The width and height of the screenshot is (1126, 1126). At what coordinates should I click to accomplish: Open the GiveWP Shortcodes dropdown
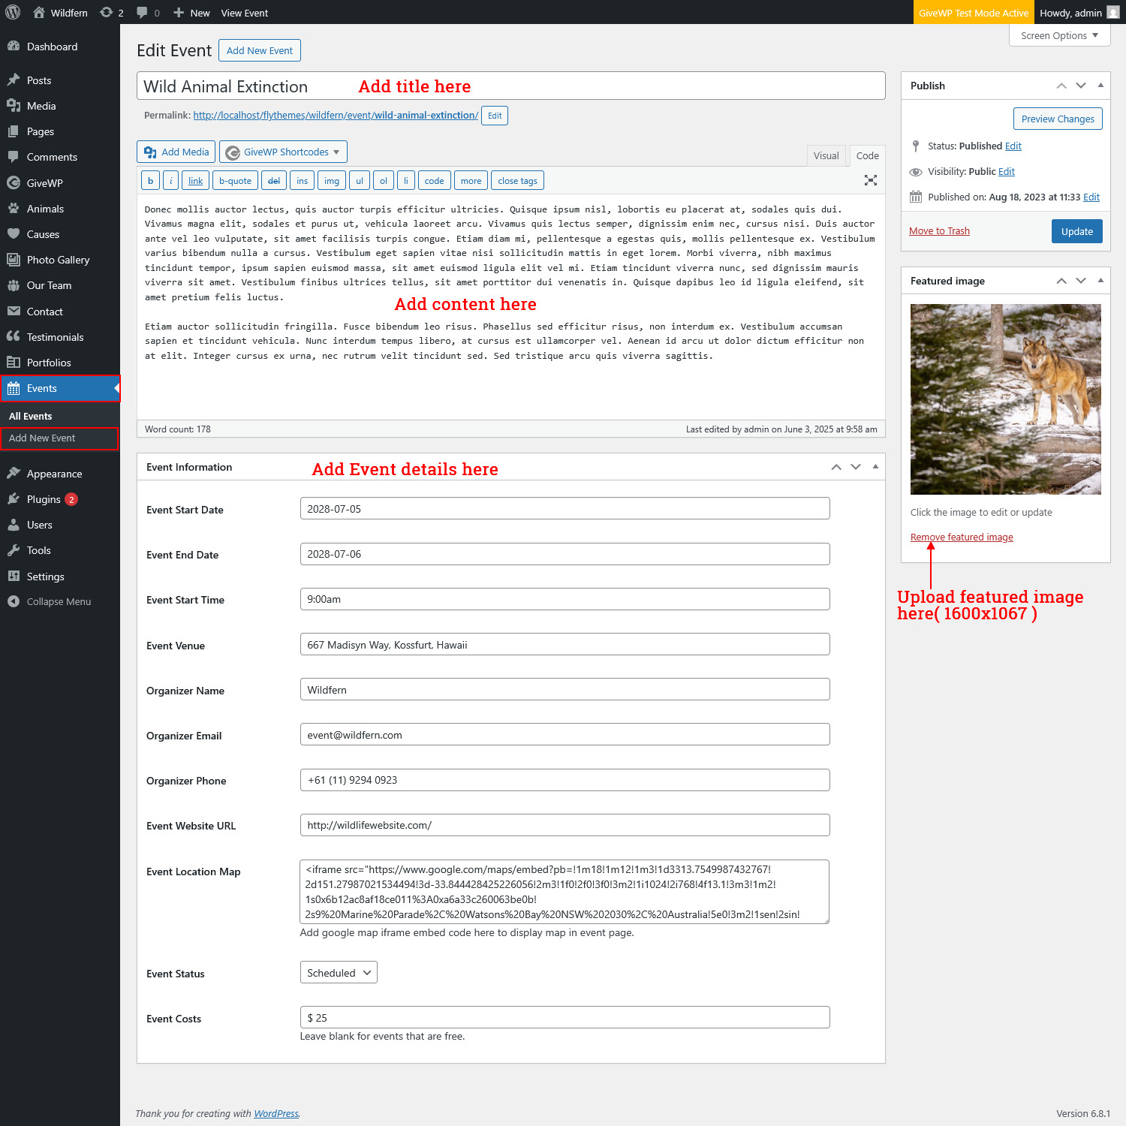[x=283, y=152]
